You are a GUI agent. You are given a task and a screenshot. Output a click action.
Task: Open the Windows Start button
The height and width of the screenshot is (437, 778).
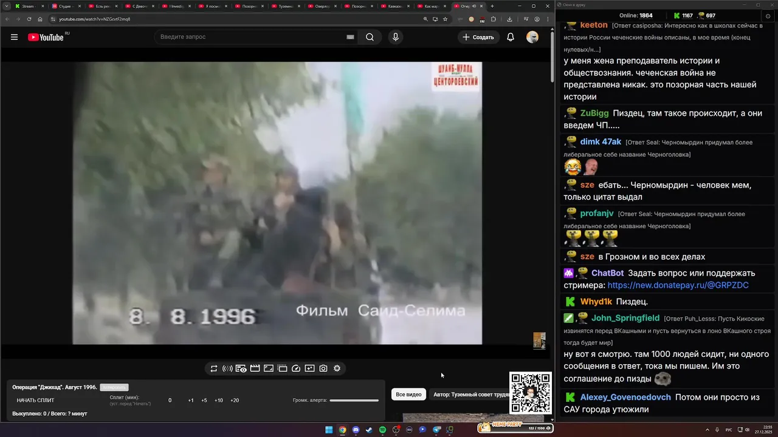click(329, 430)
